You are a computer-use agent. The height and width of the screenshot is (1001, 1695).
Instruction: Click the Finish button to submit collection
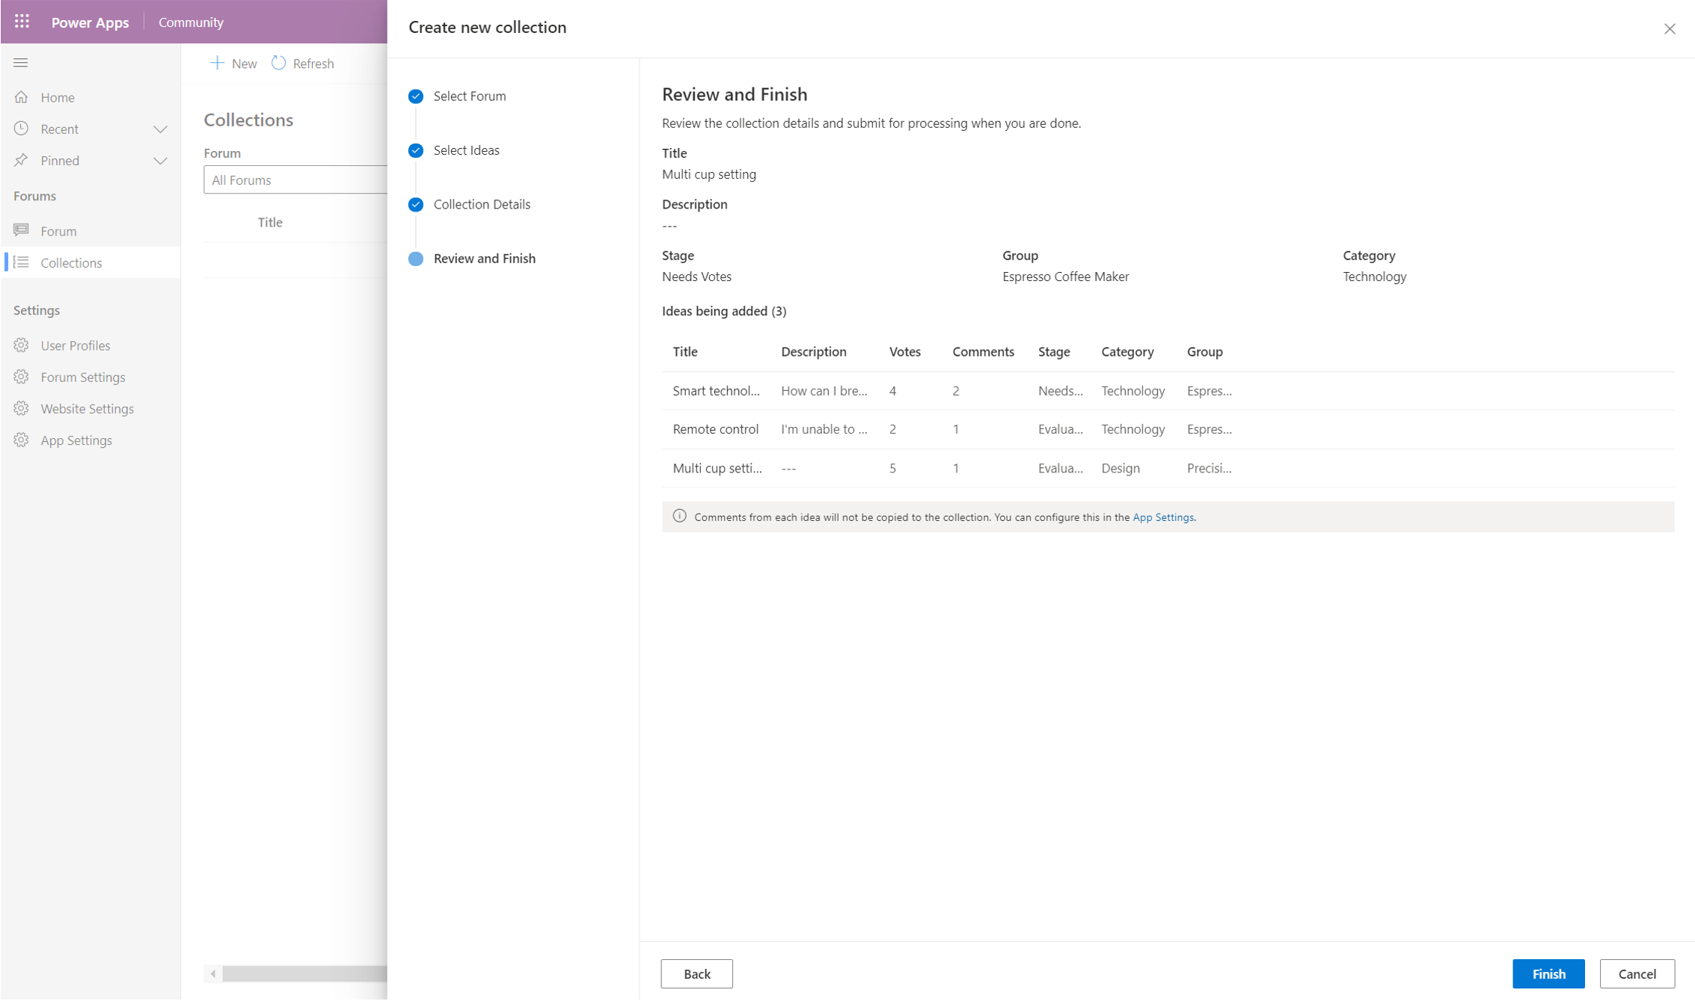[1548, 973]
